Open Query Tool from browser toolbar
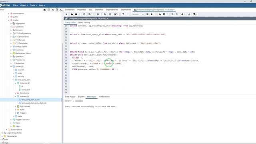Viewport: 256px width, 144px height. click(44, 10)
